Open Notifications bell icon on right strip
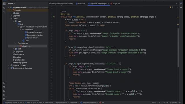The height and width of the screenshot is (104, 185). click(181, 4)
